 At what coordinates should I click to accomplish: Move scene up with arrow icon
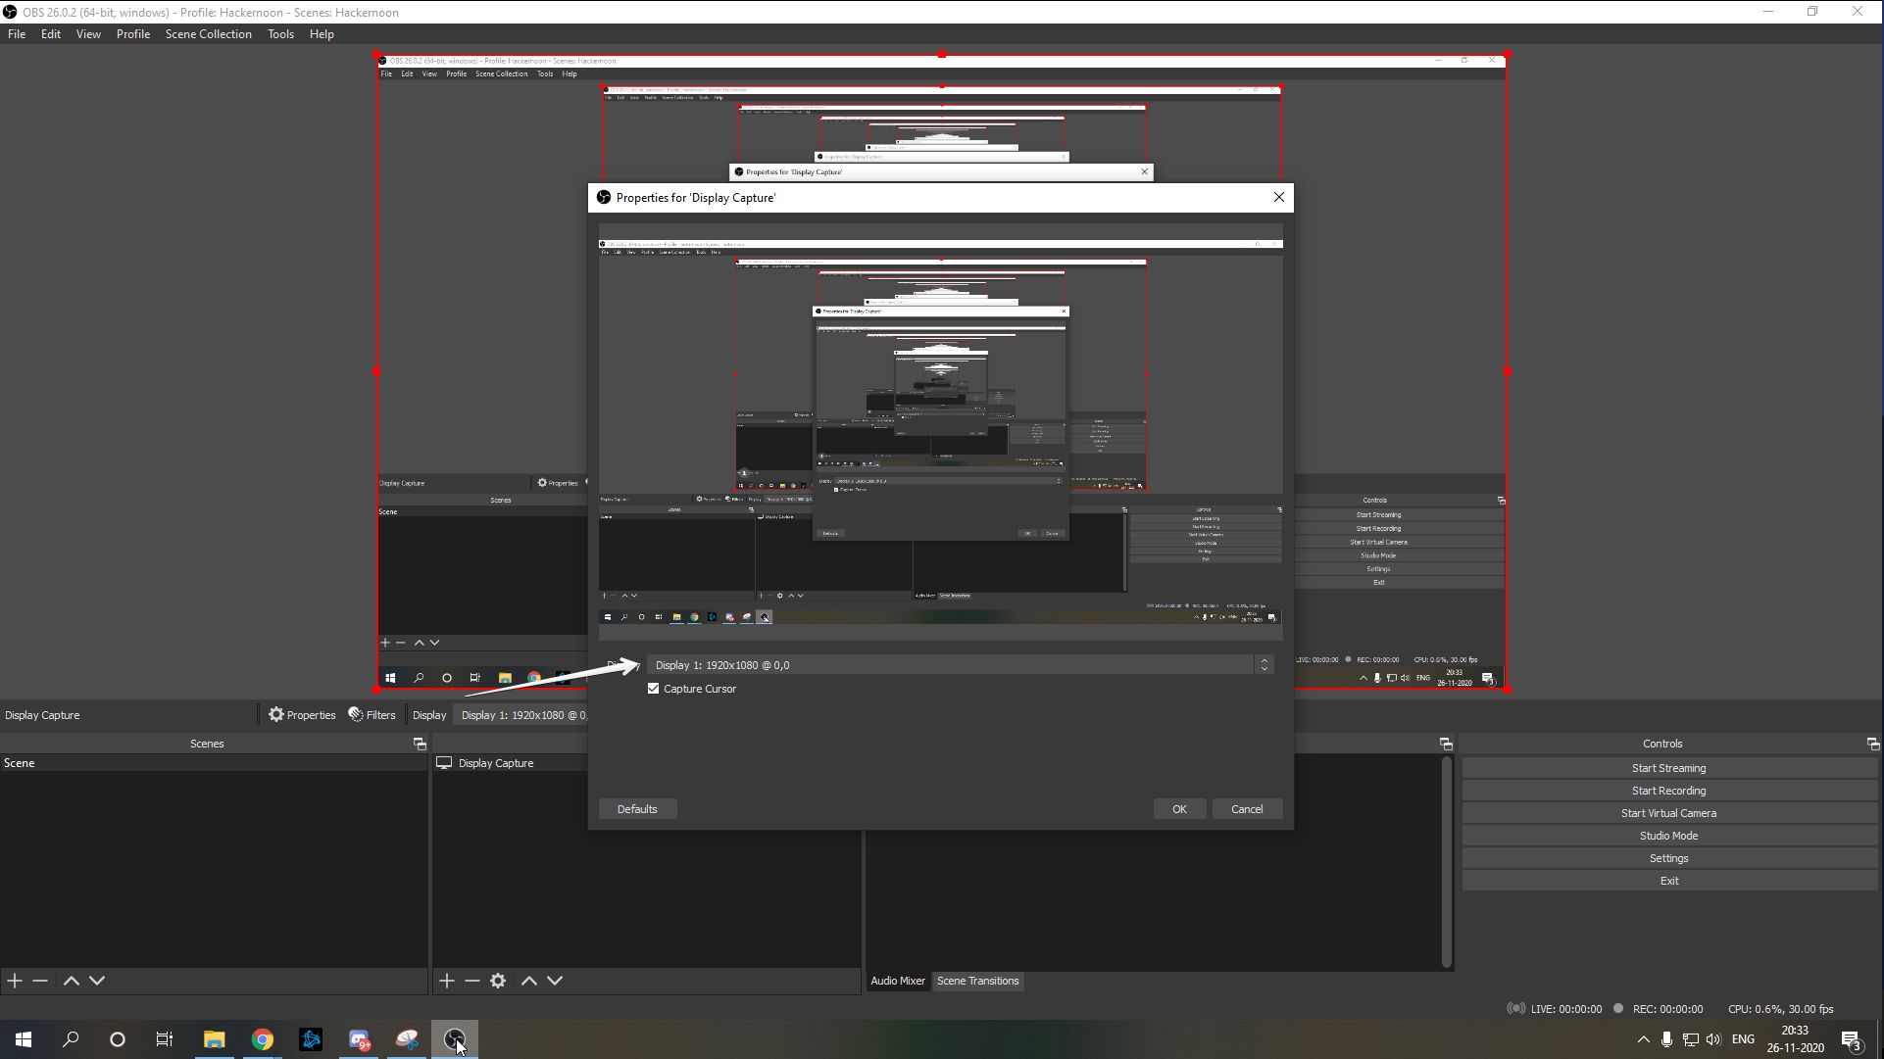(72, 981)
